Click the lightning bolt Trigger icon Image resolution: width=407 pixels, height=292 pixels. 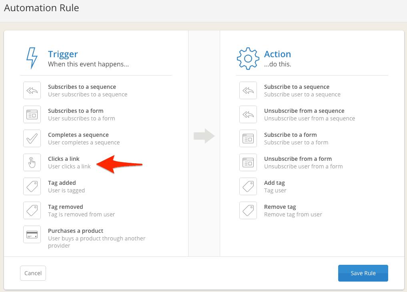pos(32,58)
